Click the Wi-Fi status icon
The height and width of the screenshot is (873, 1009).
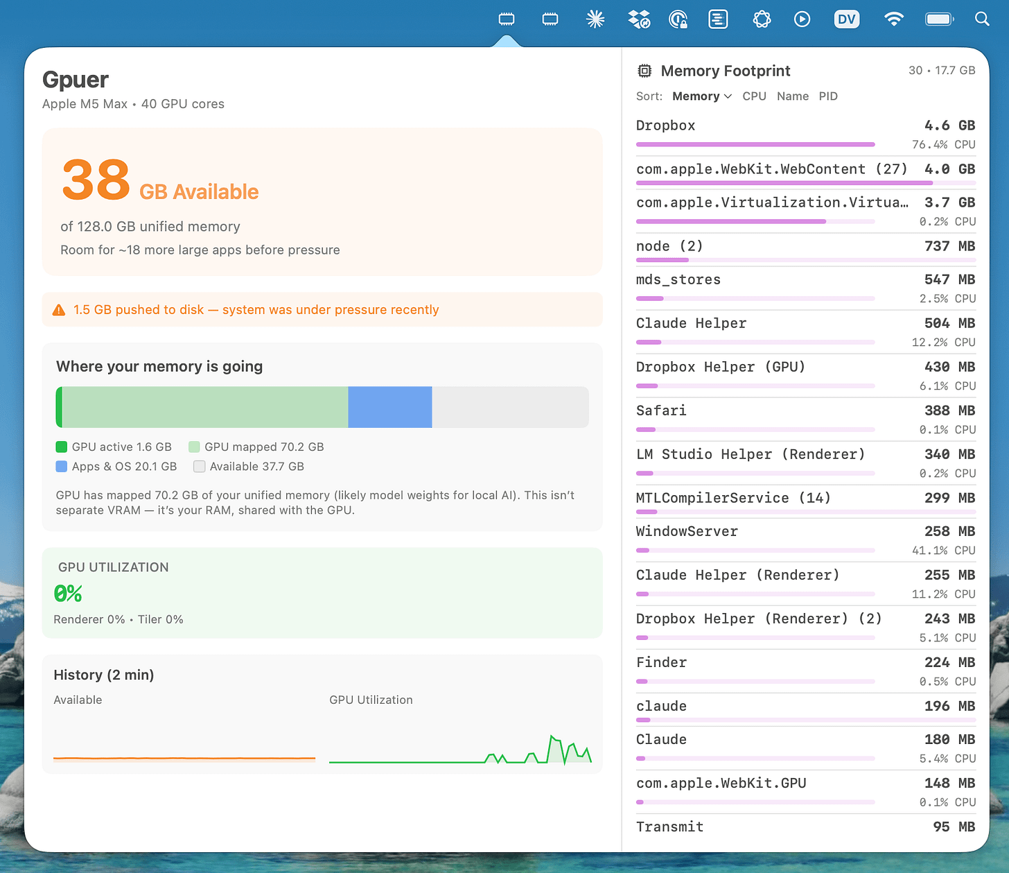(894, 19)
